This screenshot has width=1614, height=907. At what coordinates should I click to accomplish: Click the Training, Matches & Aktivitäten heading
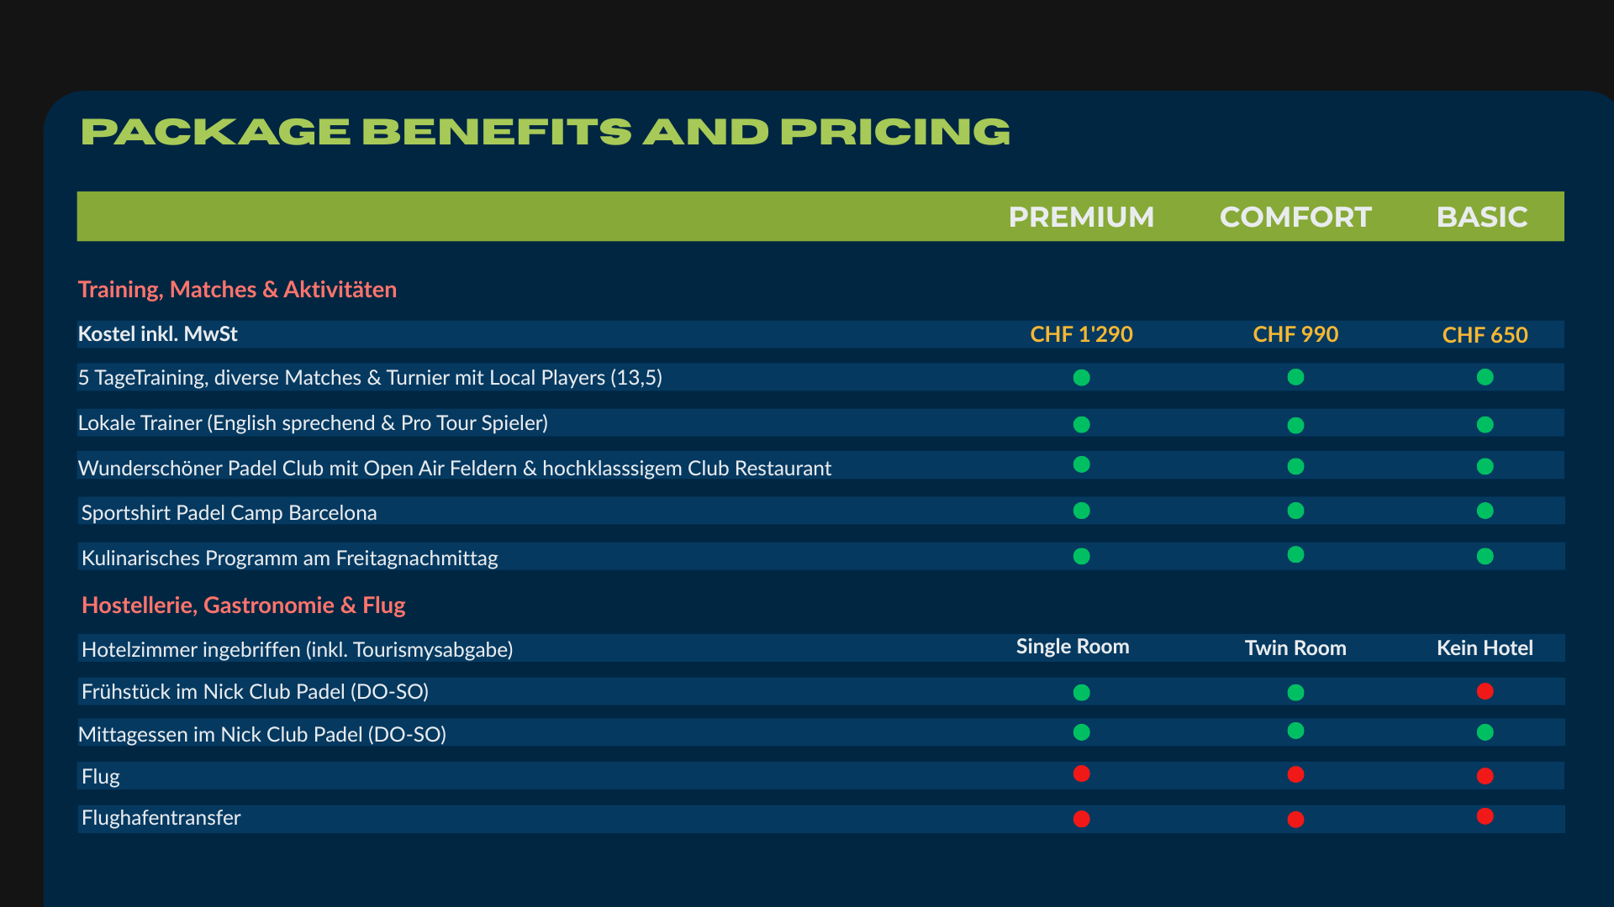point(237,290)
